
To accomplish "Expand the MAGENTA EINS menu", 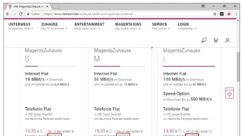I will 128,26.
